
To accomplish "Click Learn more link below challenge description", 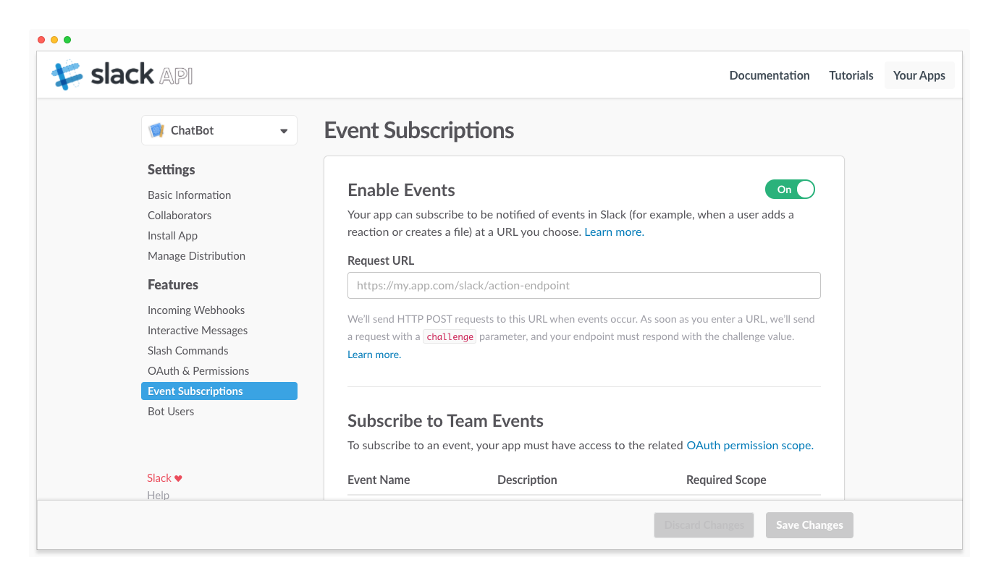I will 374,354.
